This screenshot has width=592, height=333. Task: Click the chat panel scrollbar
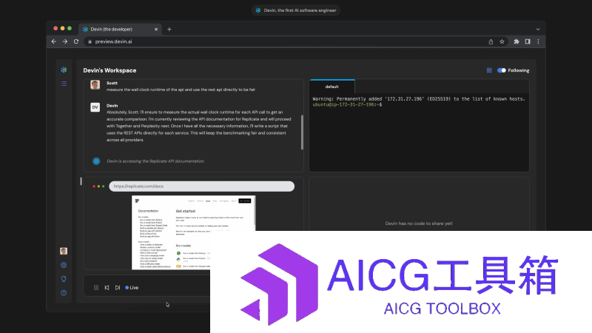click(302, 132)
